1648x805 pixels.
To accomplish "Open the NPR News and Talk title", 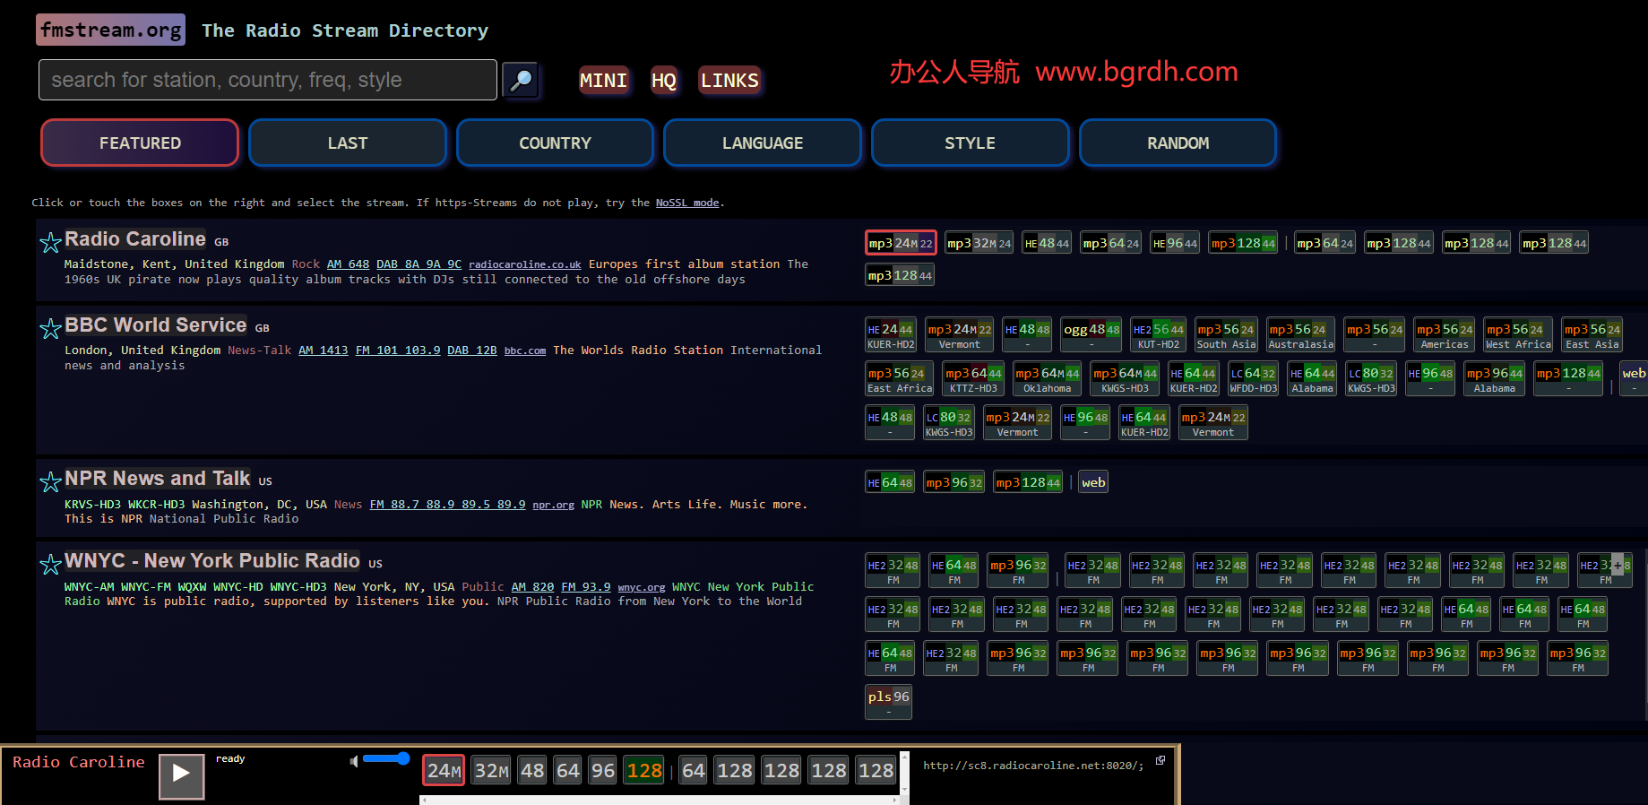I will (158, 479).
